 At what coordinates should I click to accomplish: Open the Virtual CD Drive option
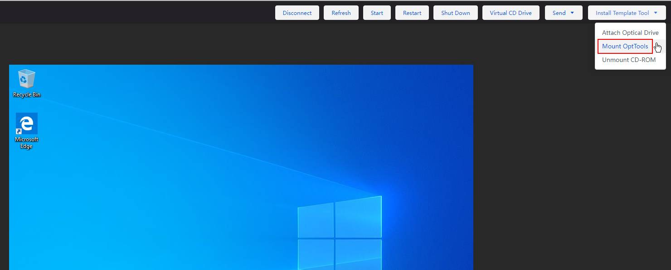(x=511, y=13)
